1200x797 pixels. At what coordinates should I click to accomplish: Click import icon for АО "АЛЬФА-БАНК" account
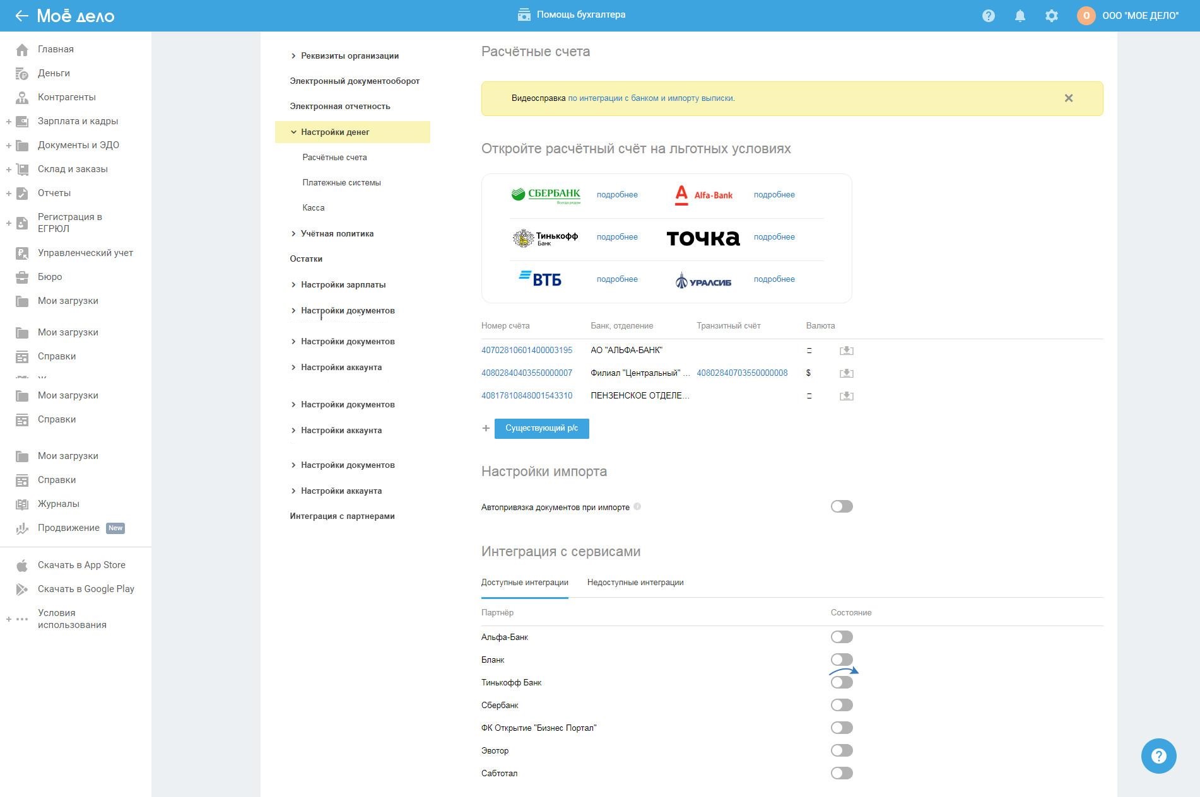tap(846, 351)
